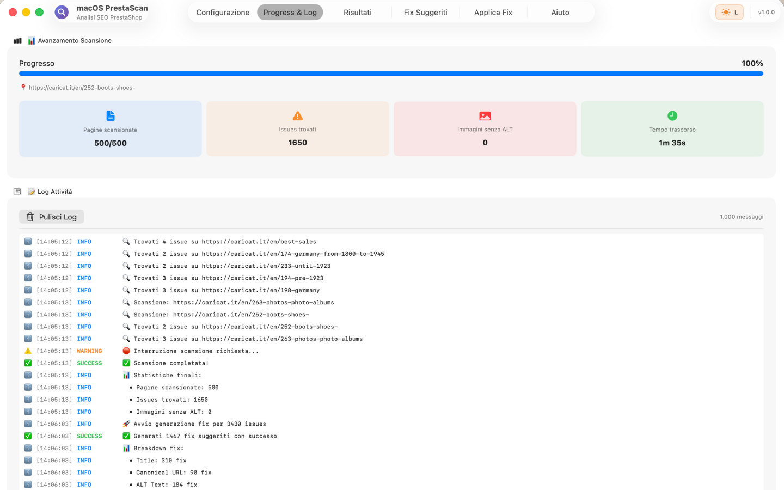The width and height of the screenshot is (784, 490).
Task: Open the Configurazione tab
Action: [223, 12]
